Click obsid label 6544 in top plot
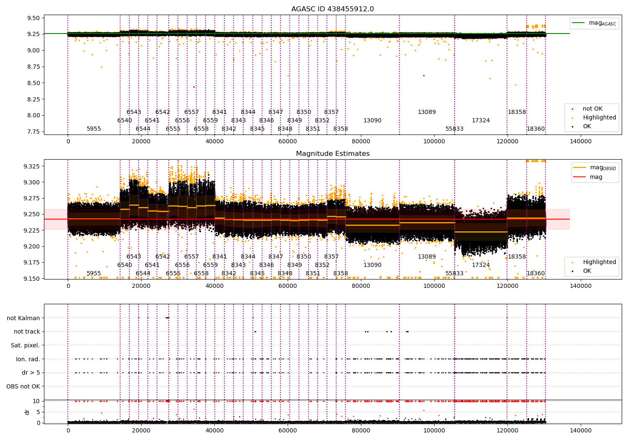Screen dimensions: 628x440 point(143,129)
